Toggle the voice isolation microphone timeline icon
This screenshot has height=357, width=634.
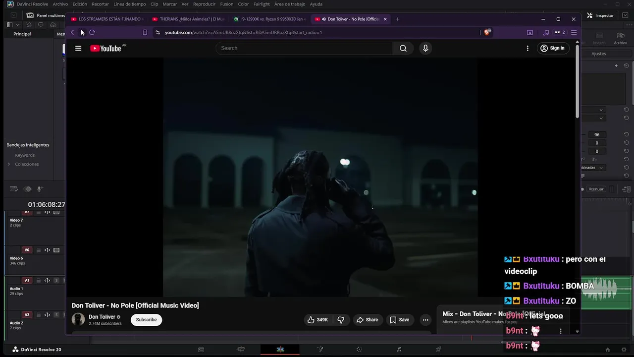pyautogui.click(x=40, y=189)
